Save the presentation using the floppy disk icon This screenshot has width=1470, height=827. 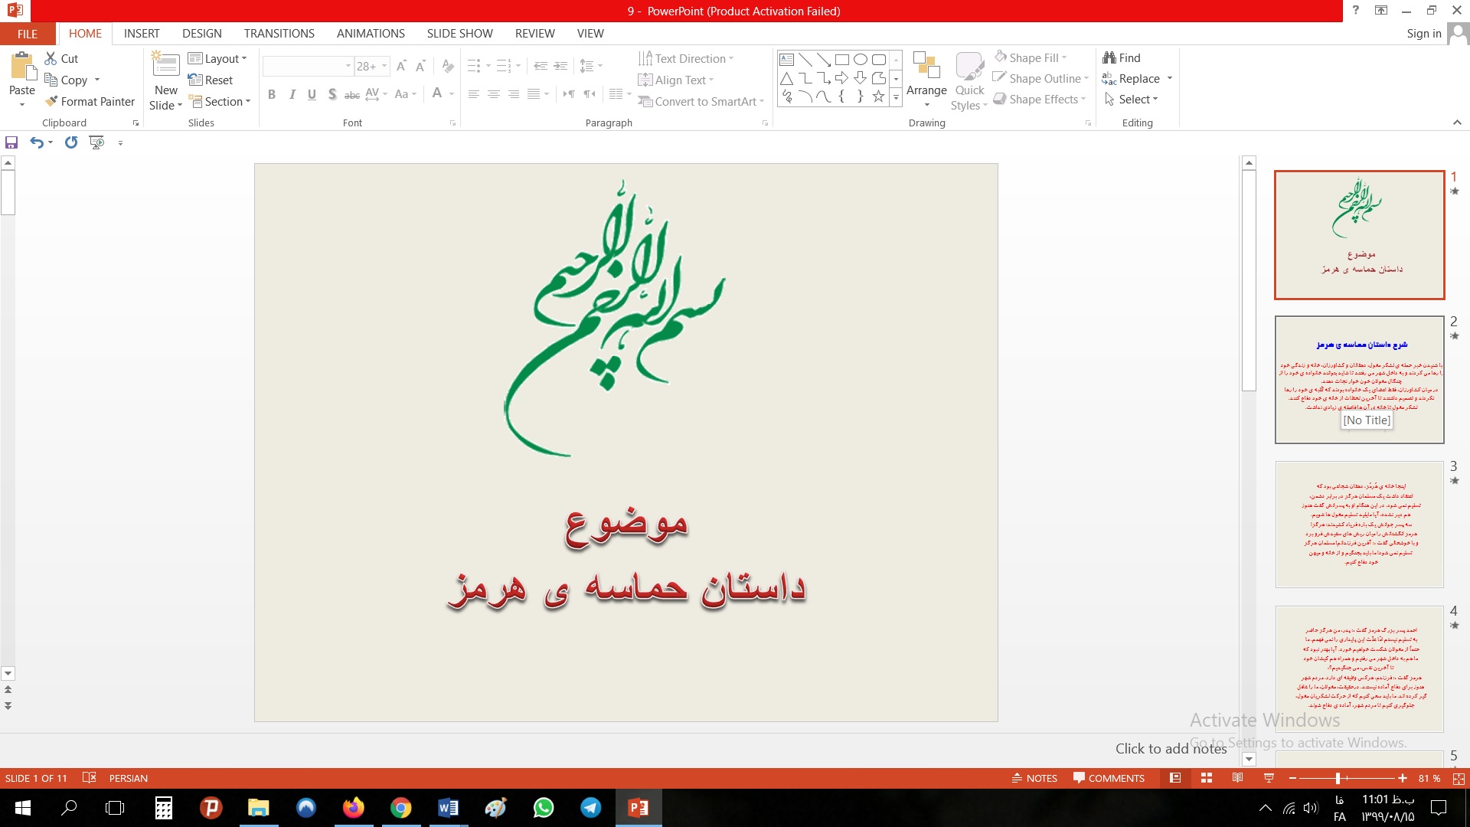click(11, 142)
